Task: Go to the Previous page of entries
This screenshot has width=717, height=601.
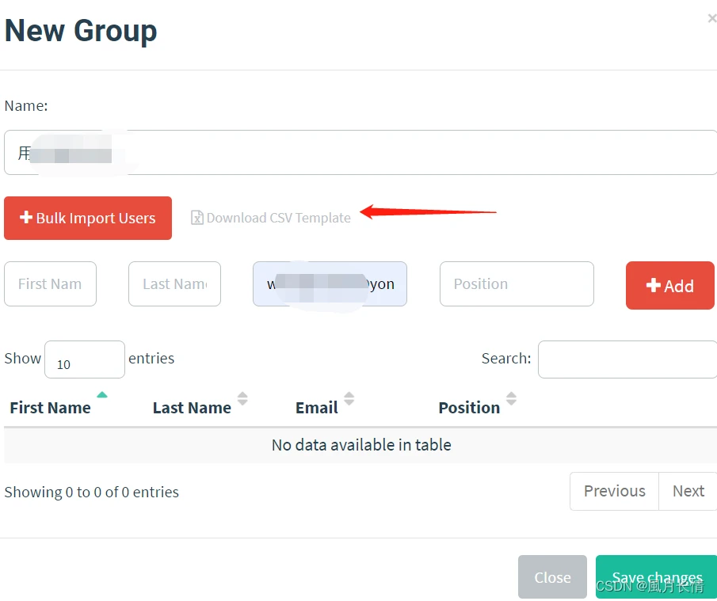Action: click(614, 491)
